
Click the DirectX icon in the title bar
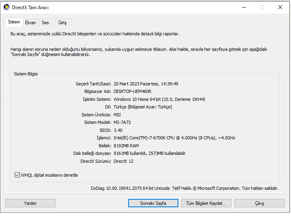pyautogui.click(x=7, y=7)
